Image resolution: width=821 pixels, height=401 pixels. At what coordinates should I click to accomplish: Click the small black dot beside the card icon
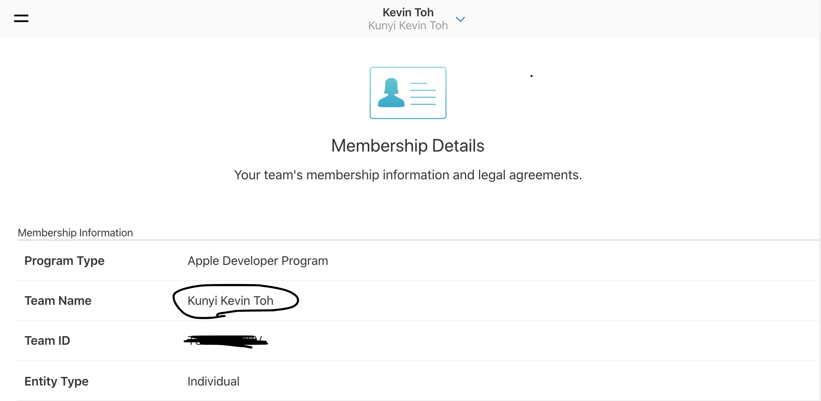tap(531, 76)
